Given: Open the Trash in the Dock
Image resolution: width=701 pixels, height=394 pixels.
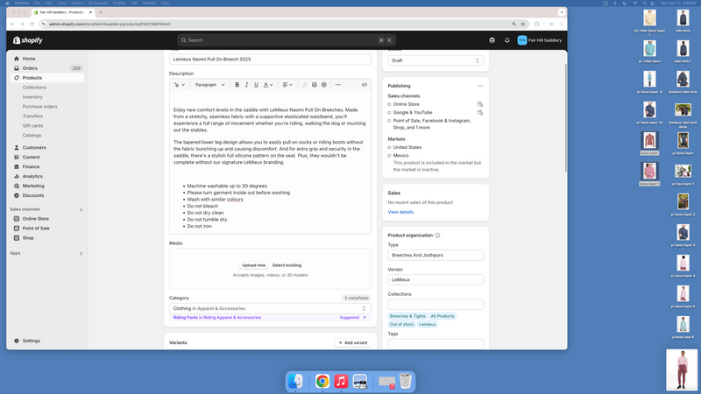Looking at the screenshot, I should [405, 382].
